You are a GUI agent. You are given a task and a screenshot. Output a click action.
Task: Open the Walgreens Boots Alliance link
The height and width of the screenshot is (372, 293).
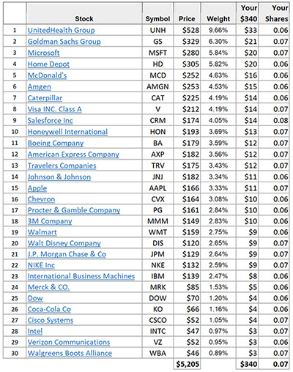coord(70,353)
